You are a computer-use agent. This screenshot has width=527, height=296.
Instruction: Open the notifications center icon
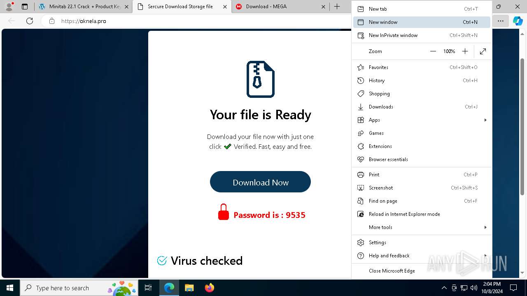(x=513, y=288)
